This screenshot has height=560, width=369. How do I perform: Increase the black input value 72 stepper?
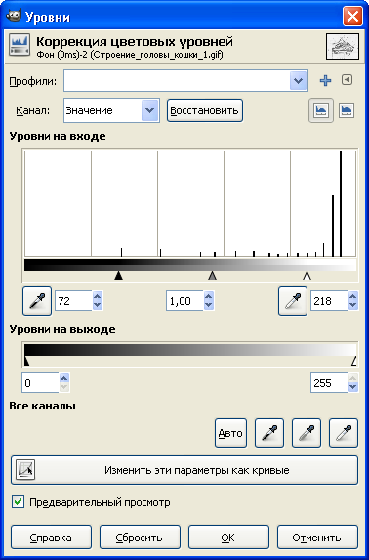(x=98, y=296)
